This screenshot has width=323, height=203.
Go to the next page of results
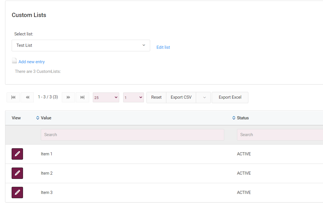click(x=68, y=97)
